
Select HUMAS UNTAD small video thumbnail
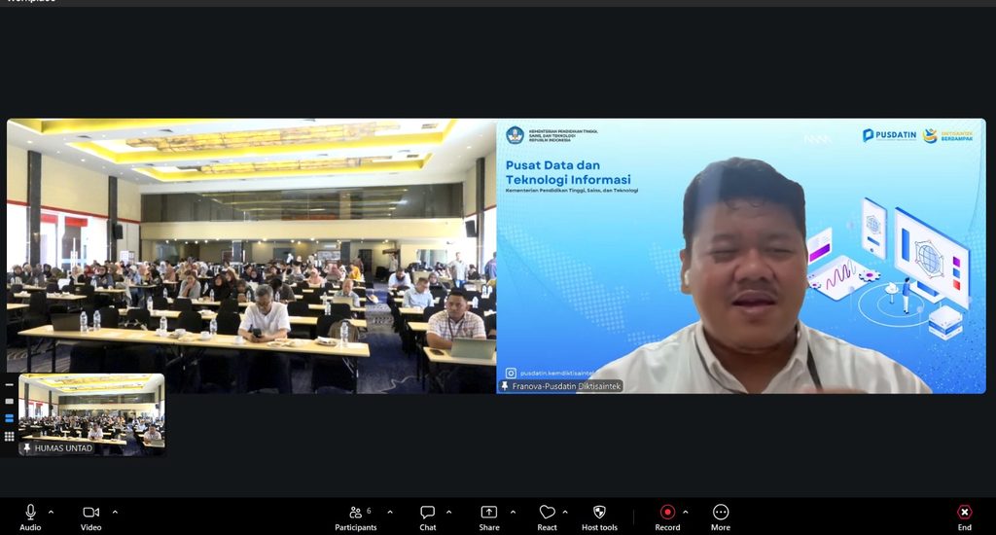point(91,415)
